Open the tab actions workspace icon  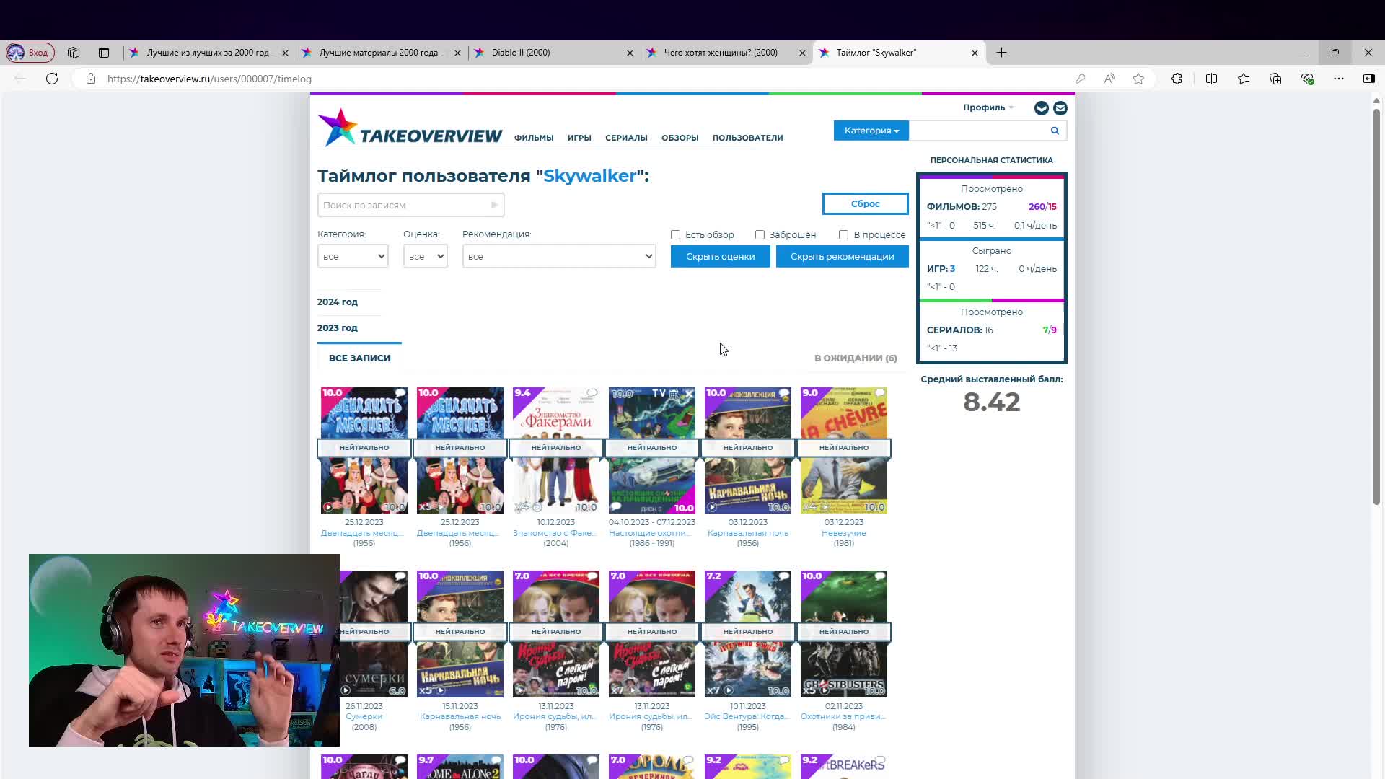(x=74, y=53)
